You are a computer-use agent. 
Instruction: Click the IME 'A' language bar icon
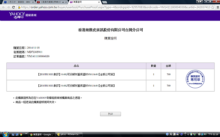pos(171,134)
